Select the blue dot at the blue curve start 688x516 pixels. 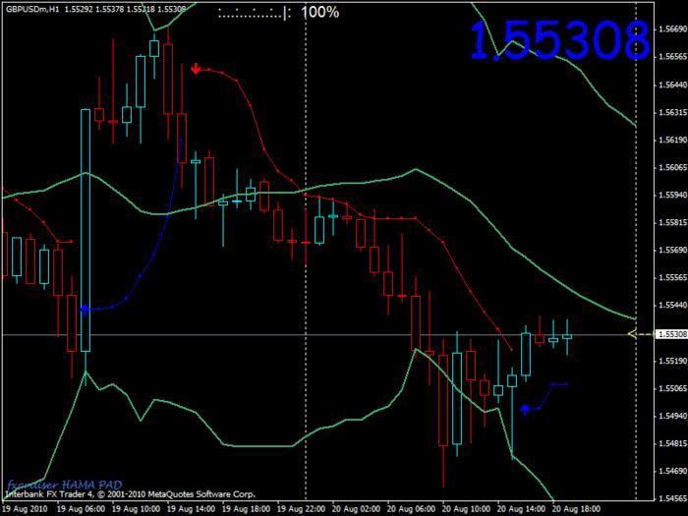[85, 310]
